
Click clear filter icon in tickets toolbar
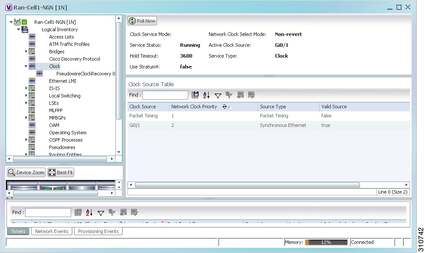click(x=112, y=212)
